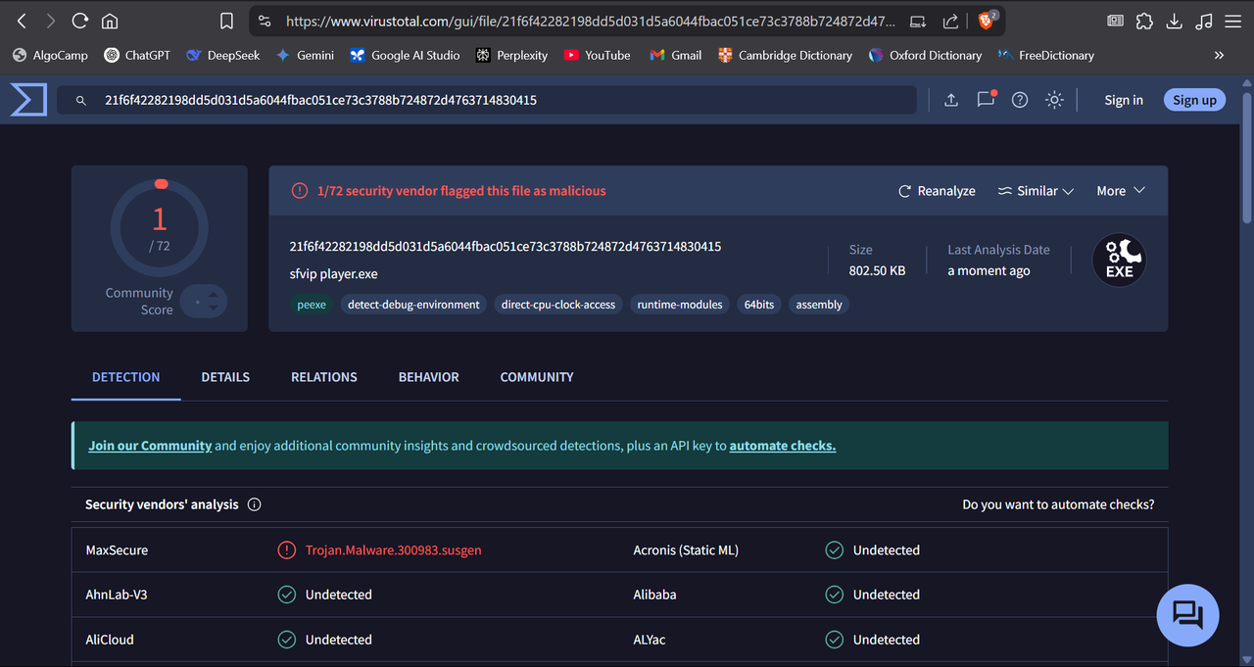Open the Gmail bookmark

tap(676, 56)
